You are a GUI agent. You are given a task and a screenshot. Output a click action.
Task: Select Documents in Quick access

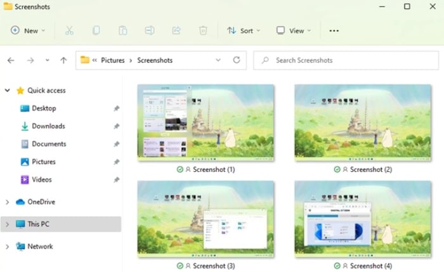click(49, 144)
